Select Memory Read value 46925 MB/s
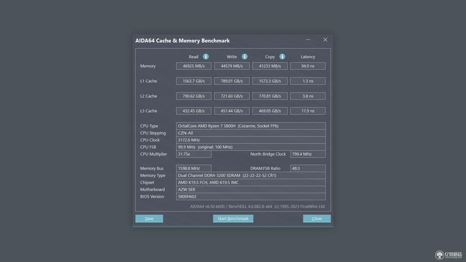 [x=194, y=66]
